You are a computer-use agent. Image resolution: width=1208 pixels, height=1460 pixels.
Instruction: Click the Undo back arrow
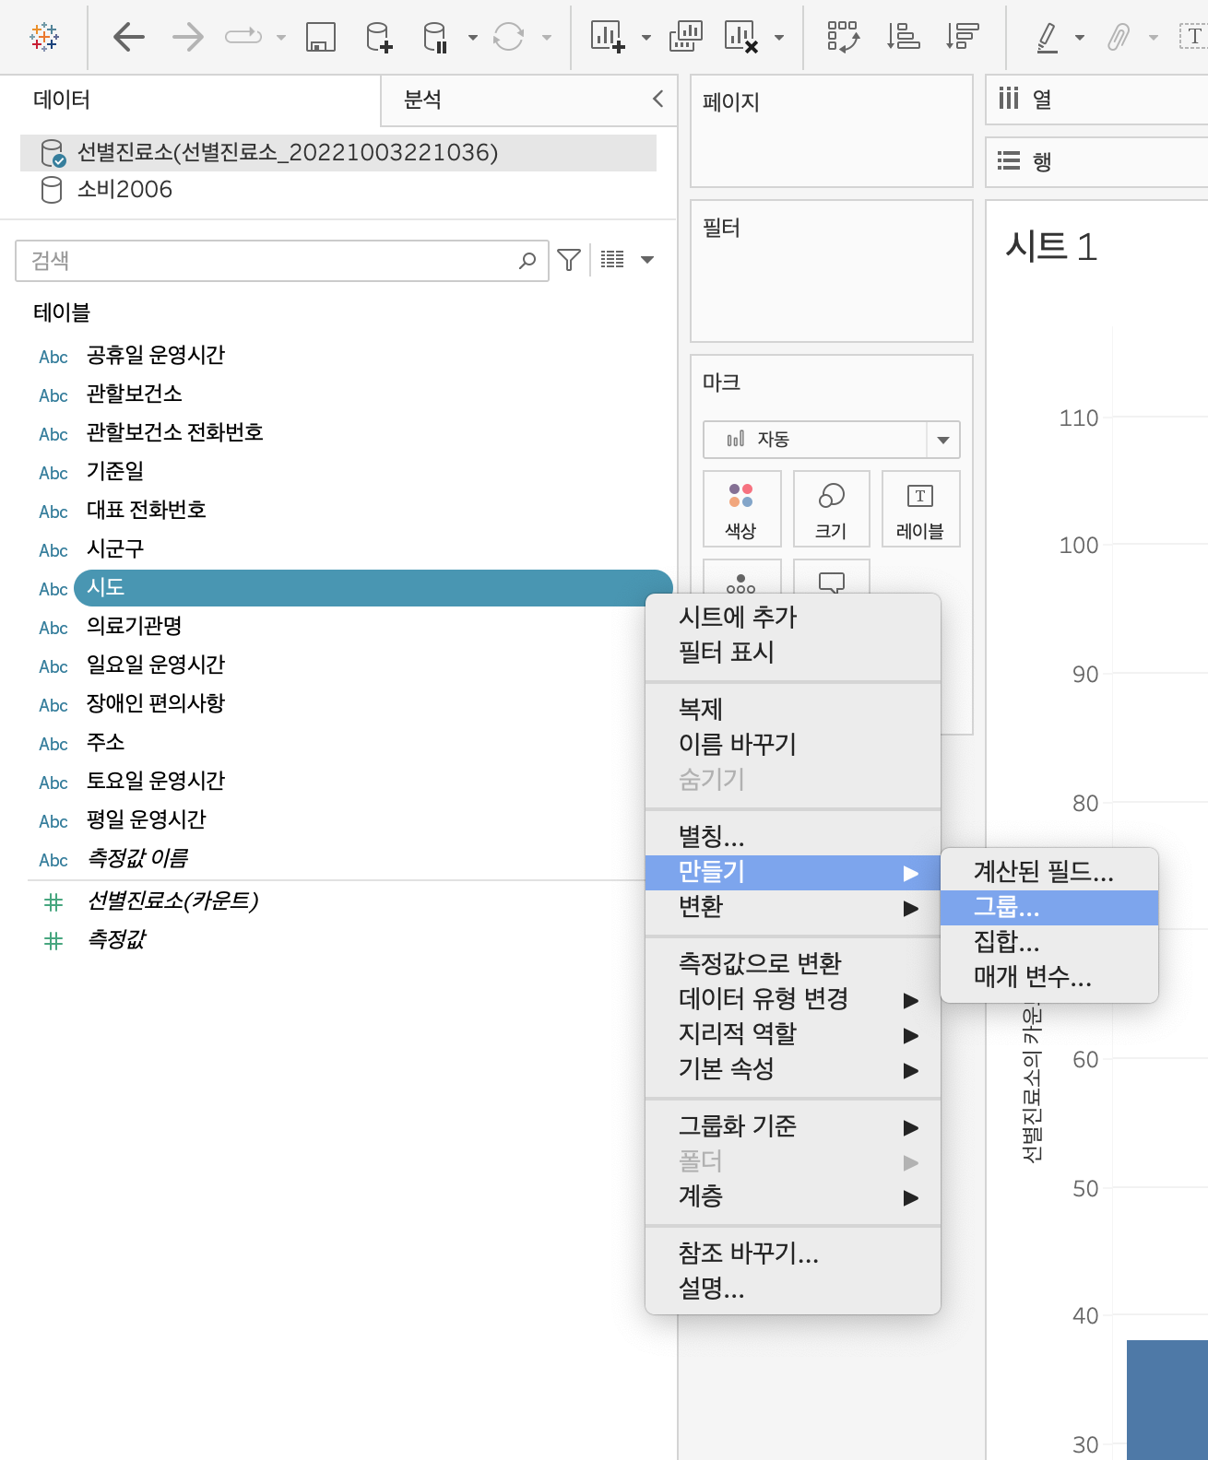(129, 37)
